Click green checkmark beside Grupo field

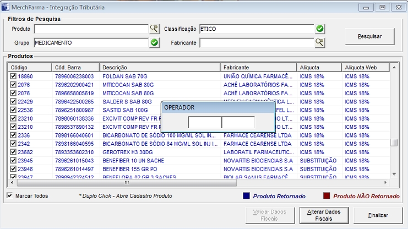pyautogui.click(x=154, y=42)
